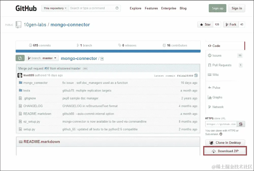This screenshot has width=254, height=171.
Task: Open the mongo-connector repository title link
Action: (70, 25)
